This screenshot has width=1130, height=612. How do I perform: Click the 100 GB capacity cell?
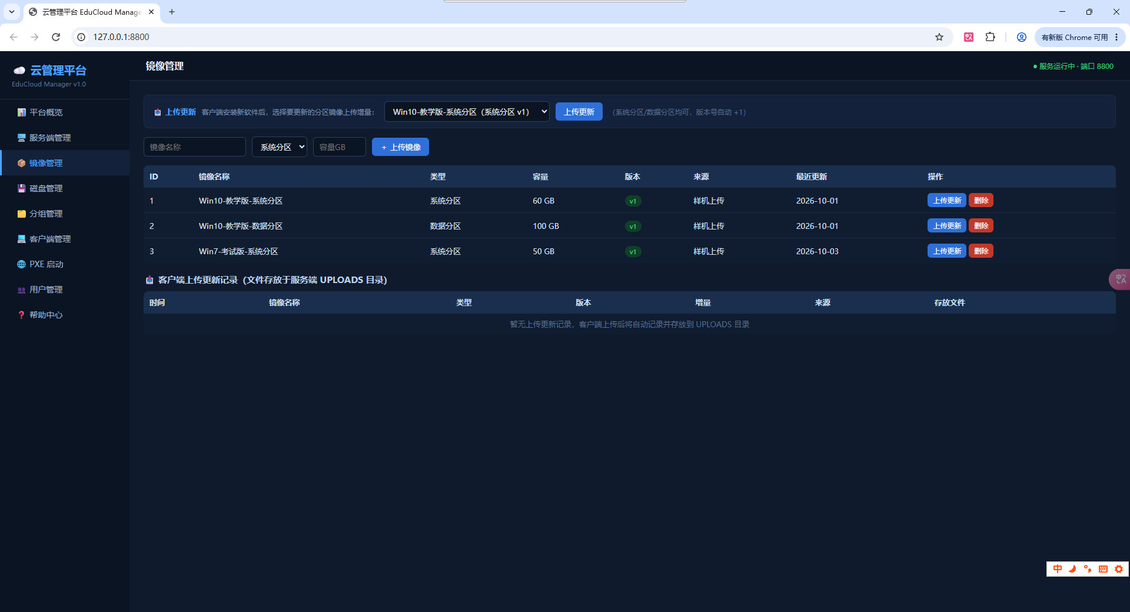546,226
